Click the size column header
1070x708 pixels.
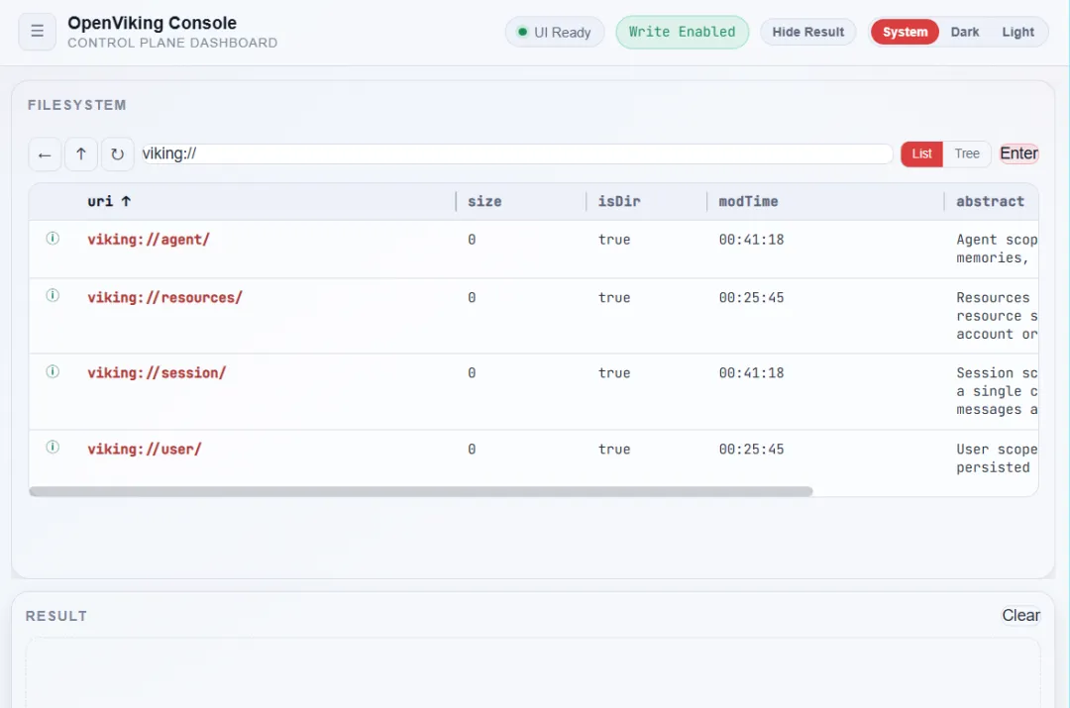pos(484,201)
